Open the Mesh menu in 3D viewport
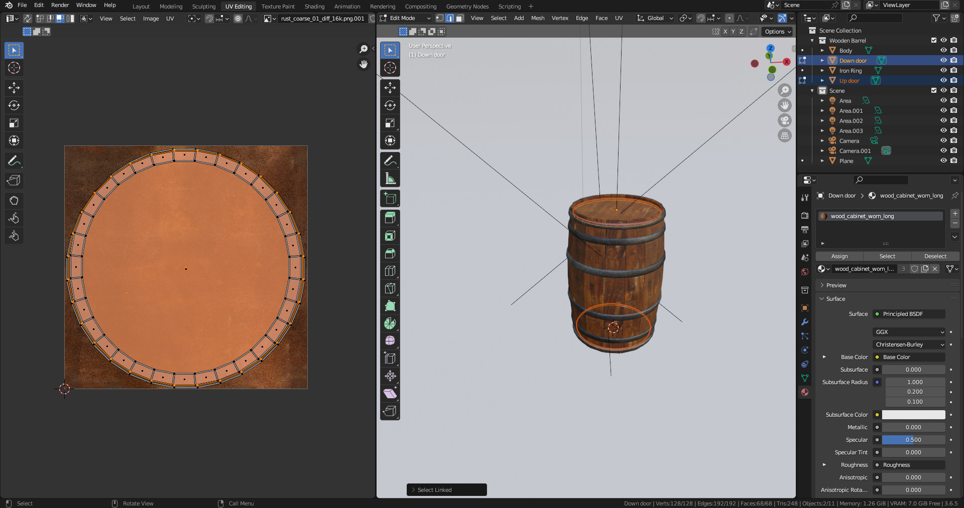 coord(538,18)
